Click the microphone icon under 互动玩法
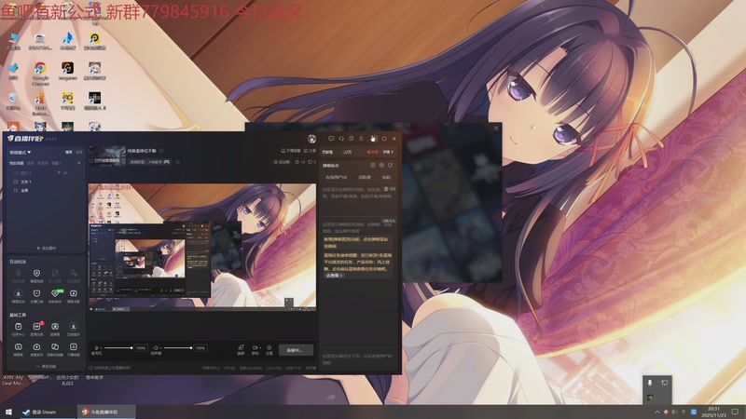The height and width of the screenshot is (419, 746). (18, 274)
